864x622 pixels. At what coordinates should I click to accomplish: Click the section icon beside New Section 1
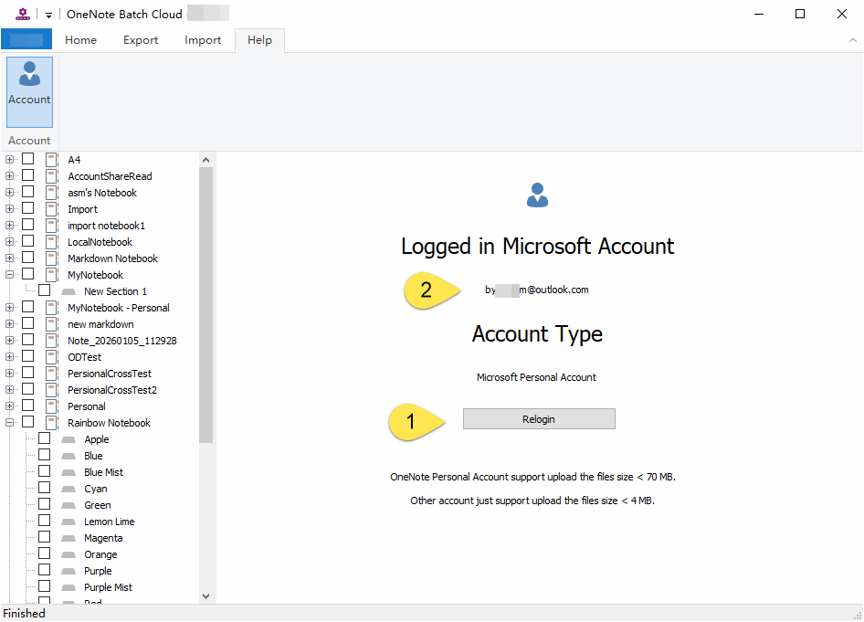click(x=68, y=291)
